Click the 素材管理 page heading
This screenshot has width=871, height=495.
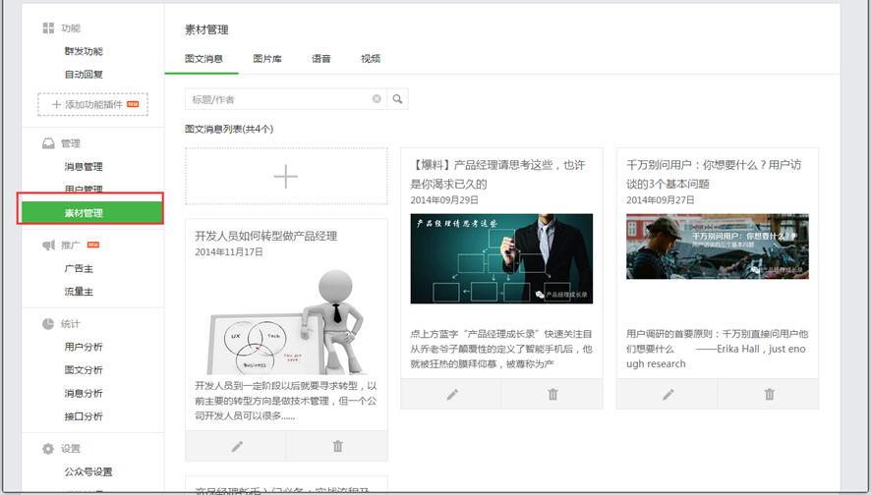pos(206,30)
